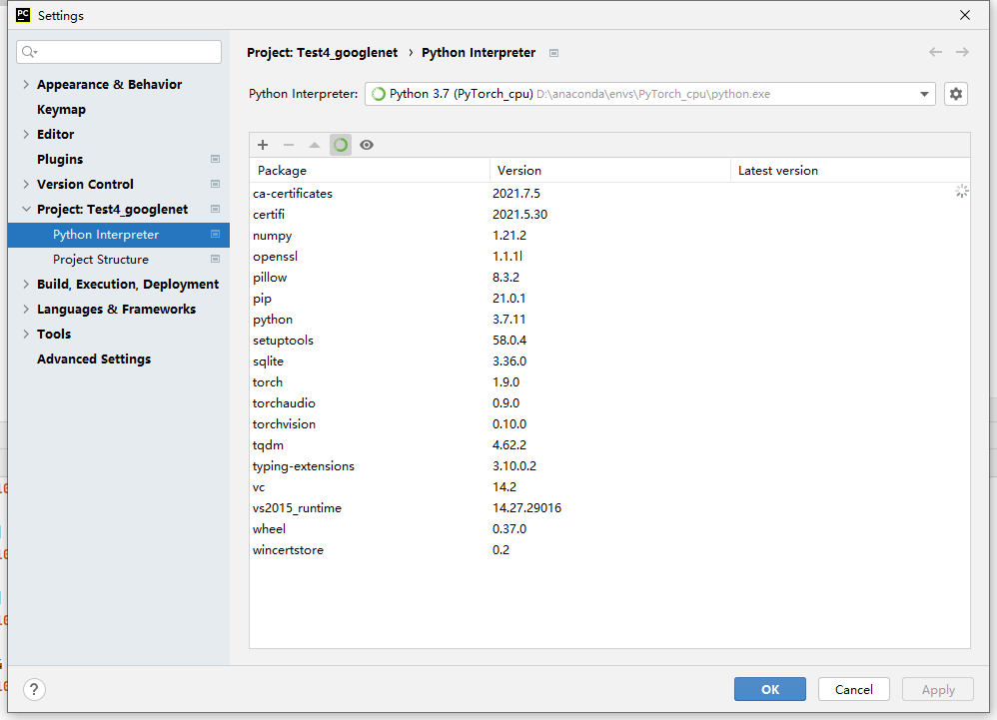
Task: Expand Build, Execution, Deployment section
Action: (26, 284)
